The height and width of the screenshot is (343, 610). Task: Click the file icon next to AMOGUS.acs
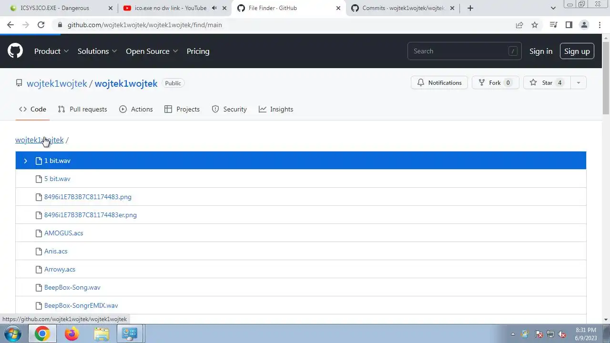tap(39, 233)
